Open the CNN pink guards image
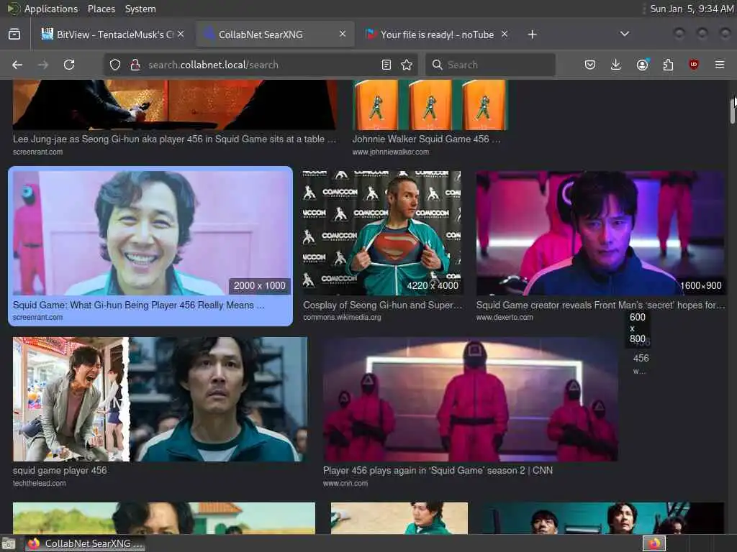The height and width of the screenshot is (552, 737). tap(471, 399)
